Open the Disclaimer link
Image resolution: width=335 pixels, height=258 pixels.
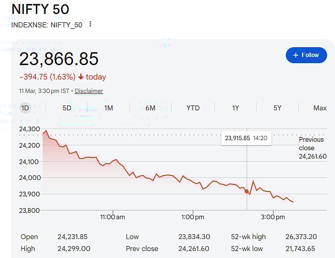coord(89,91)
